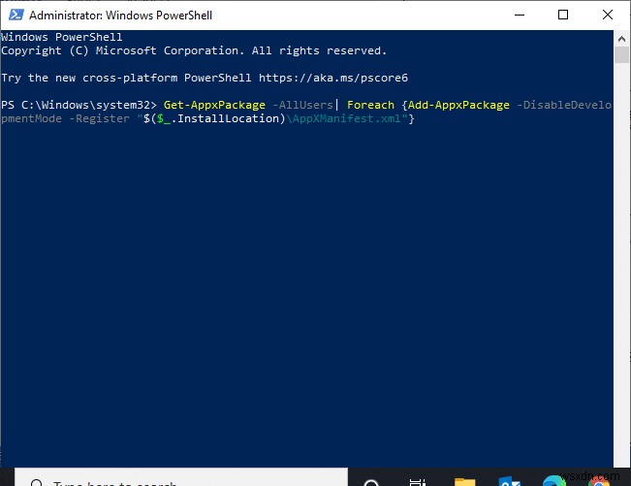
Task: Click the '-Register' parameter text
Action: 100,118
